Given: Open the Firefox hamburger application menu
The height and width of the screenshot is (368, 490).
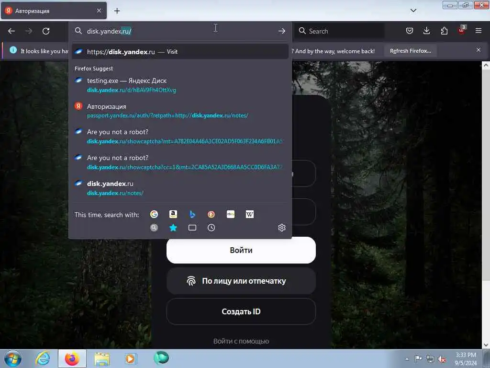Looking at the screenshot, I should pyautogui.click(x=479, y=31).
